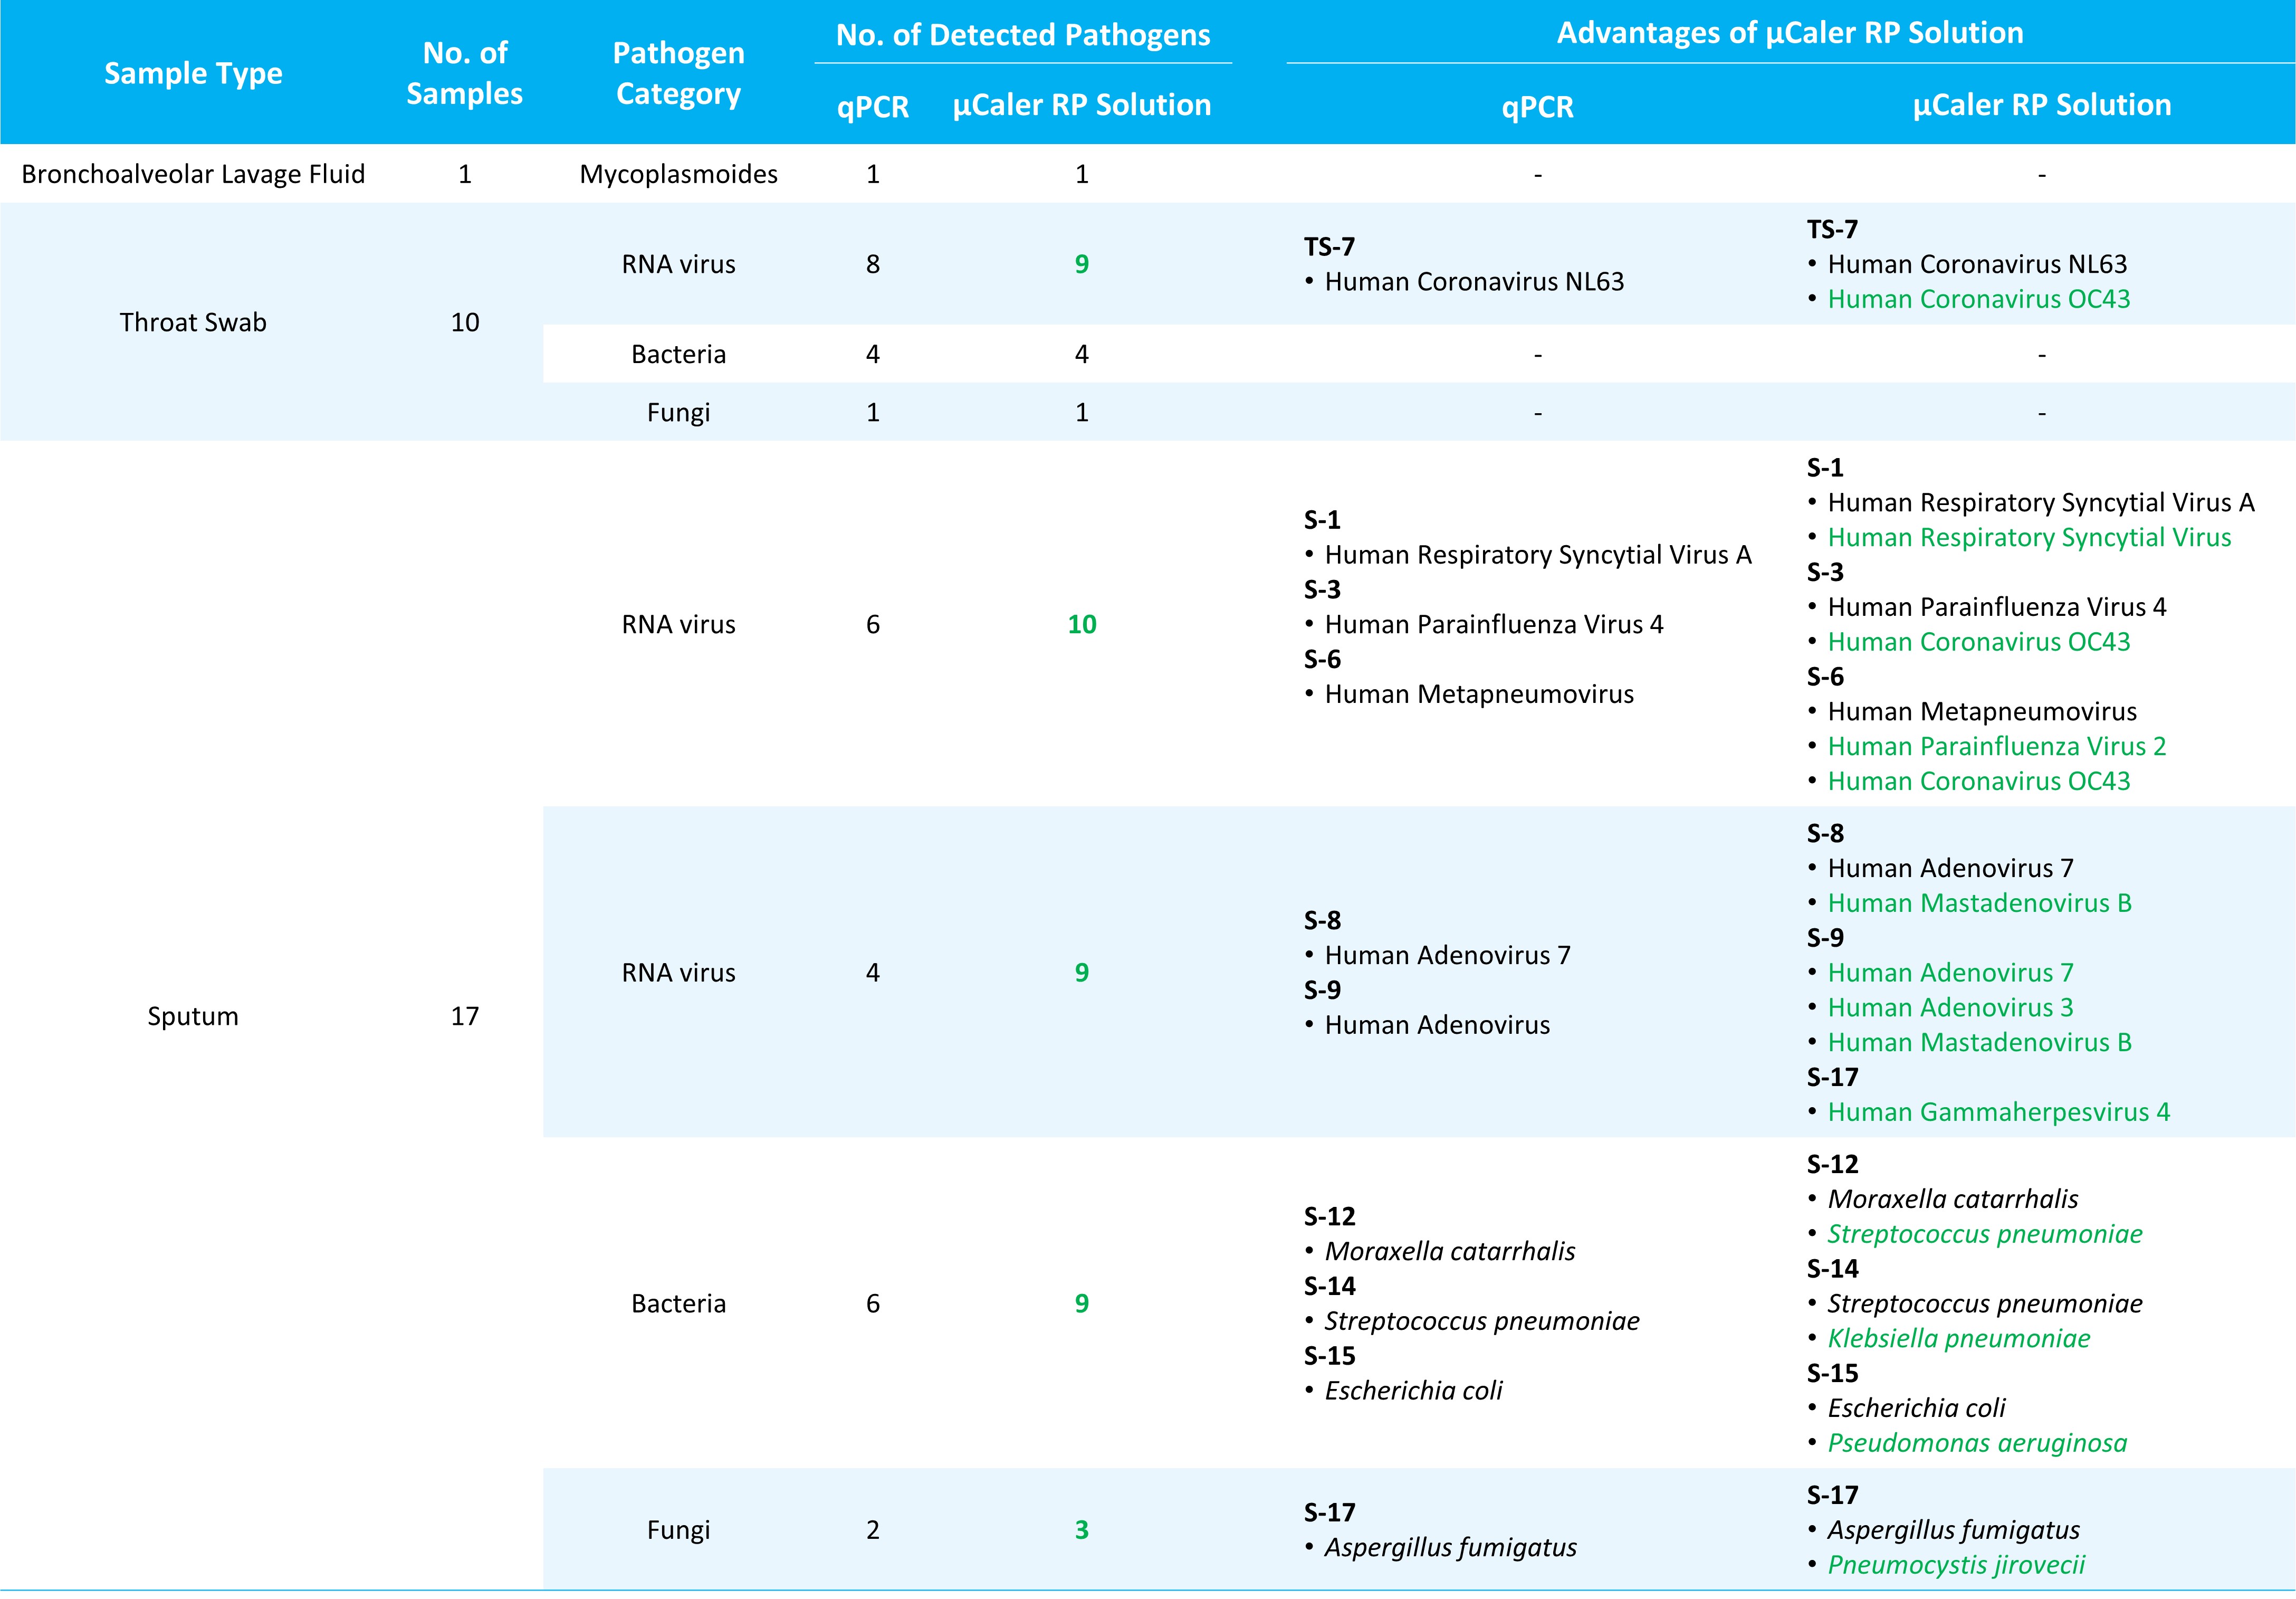Click the green Klebsiella pneumoniae entry
This screenshot has height=1599, width=2296.
(1958, 1338)
